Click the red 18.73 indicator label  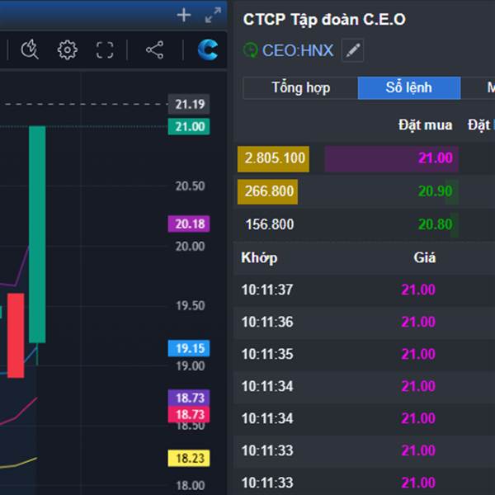coord(189,414)
